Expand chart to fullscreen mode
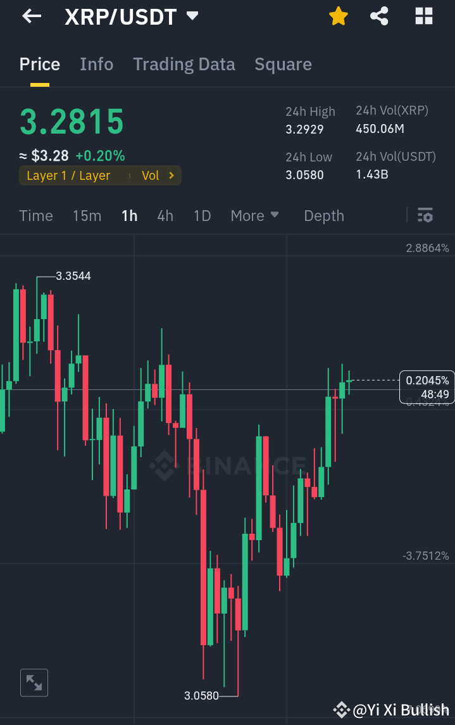This screenshot has height=725, width=455. [x=34, y=682]
